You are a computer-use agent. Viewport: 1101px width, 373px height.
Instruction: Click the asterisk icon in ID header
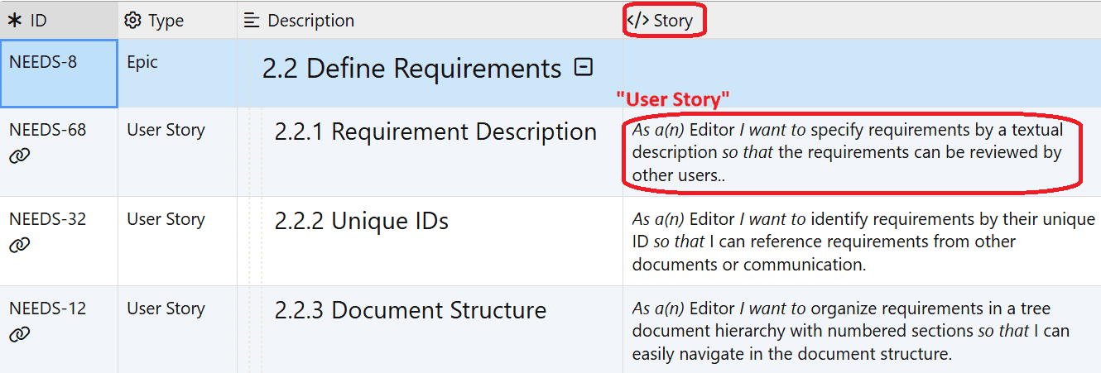point(14,20)
